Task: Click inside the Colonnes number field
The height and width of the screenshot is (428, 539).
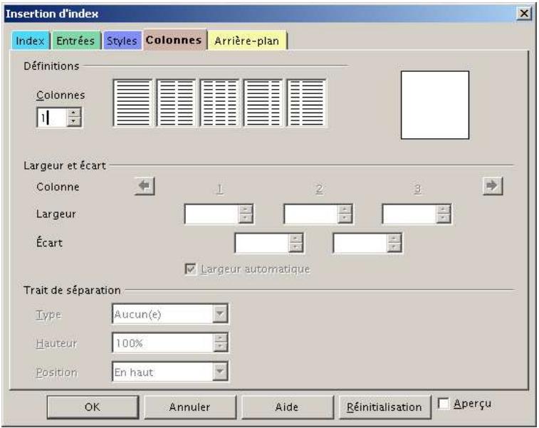Action: coord(52,118)
